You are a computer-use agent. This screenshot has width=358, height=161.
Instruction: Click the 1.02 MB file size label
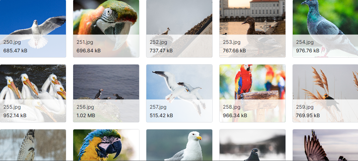86,115
